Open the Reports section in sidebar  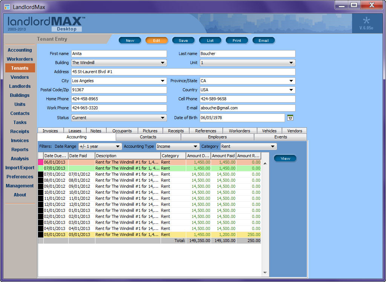pyautogui.click(x=20, y=149)
